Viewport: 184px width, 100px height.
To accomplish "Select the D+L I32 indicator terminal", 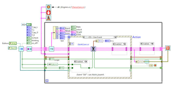I will (x=107, y=41).
